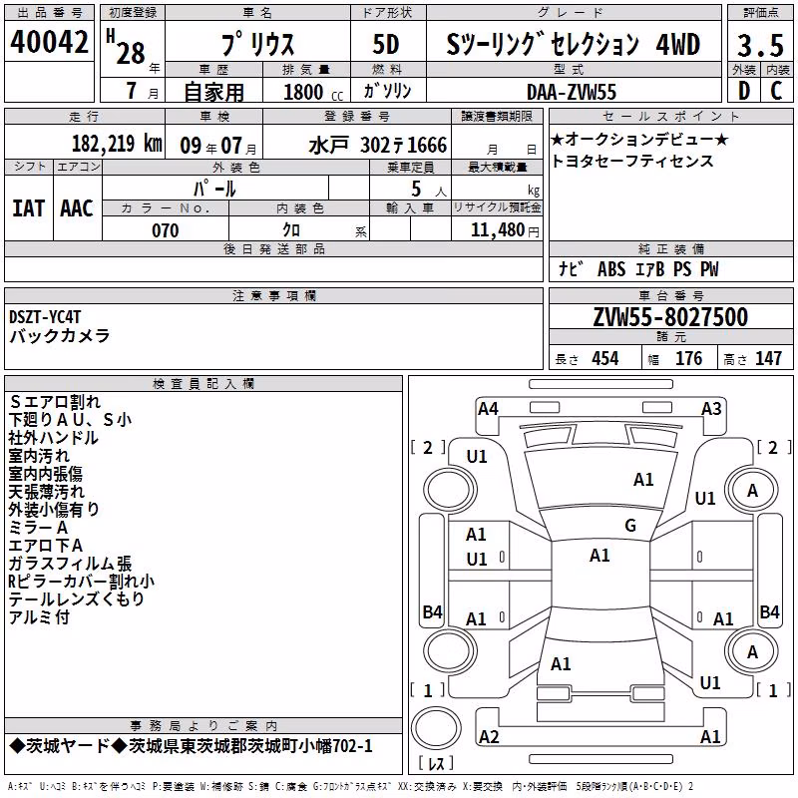Select the lot number 40042
This screenshot has height=798, width=798.
[49, 41]
